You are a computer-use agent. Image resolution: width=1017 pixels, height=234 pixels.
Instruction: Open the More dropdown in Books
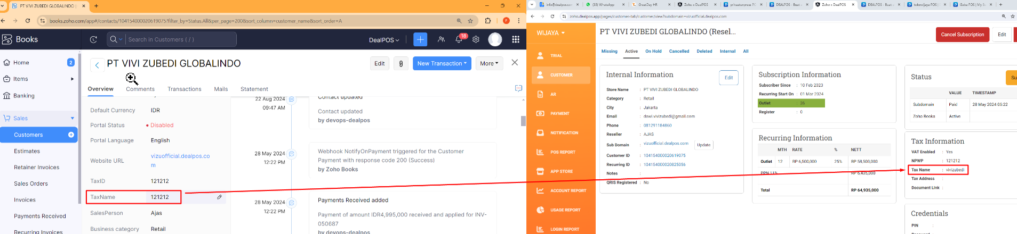coord(489,63)
